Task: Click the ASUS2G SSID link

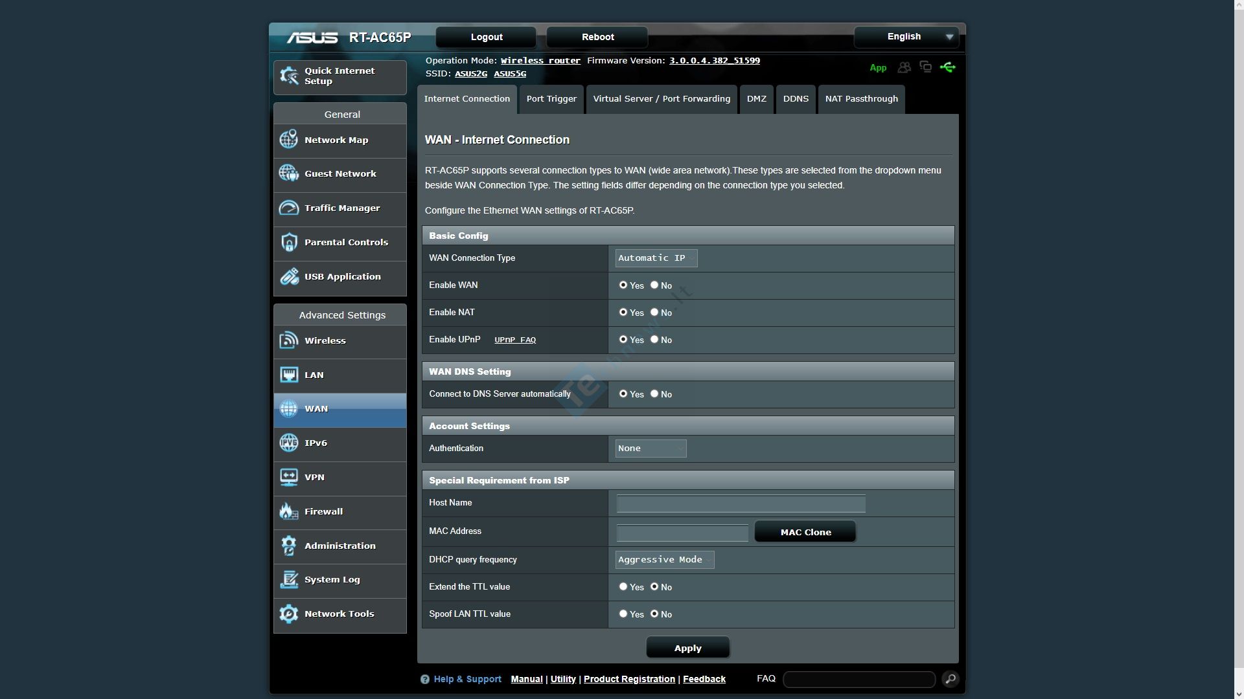Action: tap(471, 74)
